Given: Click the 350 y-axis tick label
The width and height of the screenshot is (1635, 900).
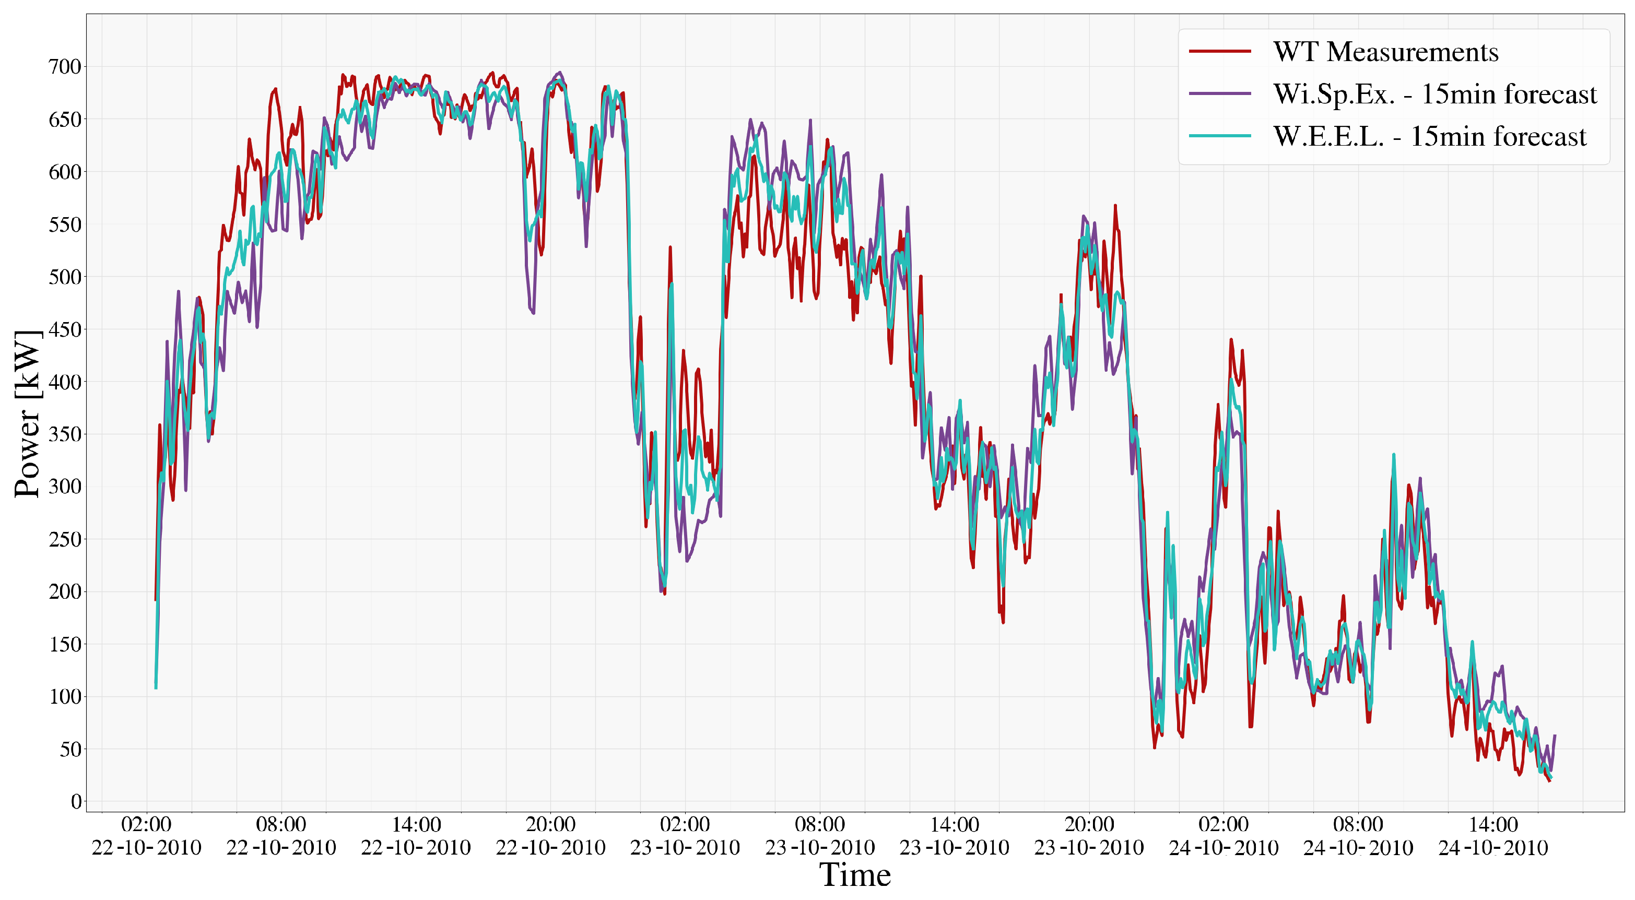Looking at the screenshot, I should click(x=65, y=434).
